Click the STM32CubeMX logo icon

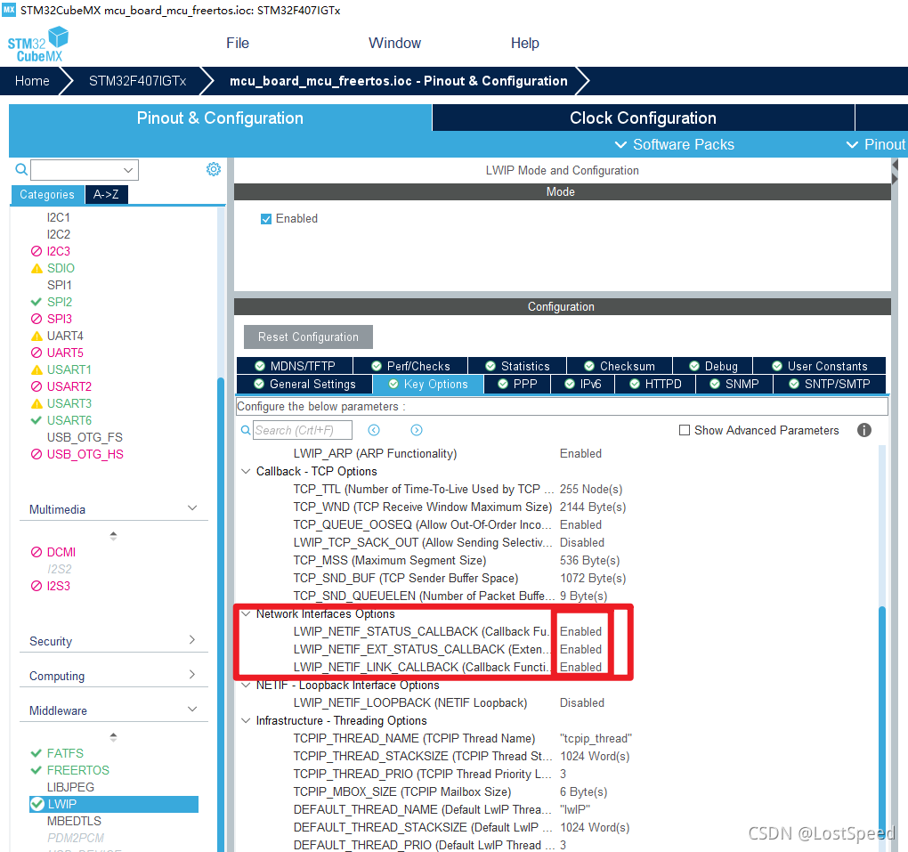coord(37,45)
